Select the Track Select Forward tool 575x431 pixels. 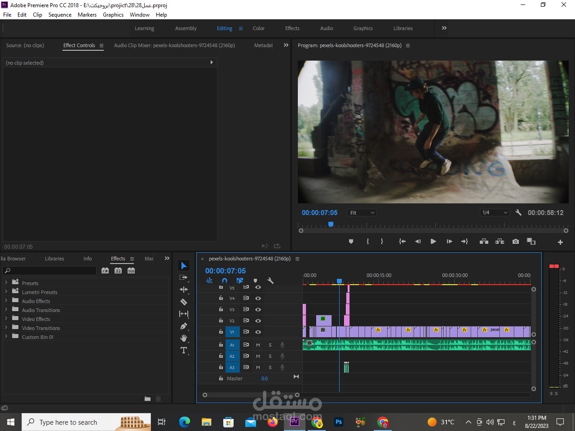coord(184,277)
